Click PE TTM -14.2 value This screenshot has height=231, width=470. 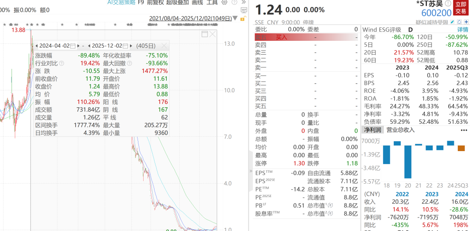pos(298,189)
